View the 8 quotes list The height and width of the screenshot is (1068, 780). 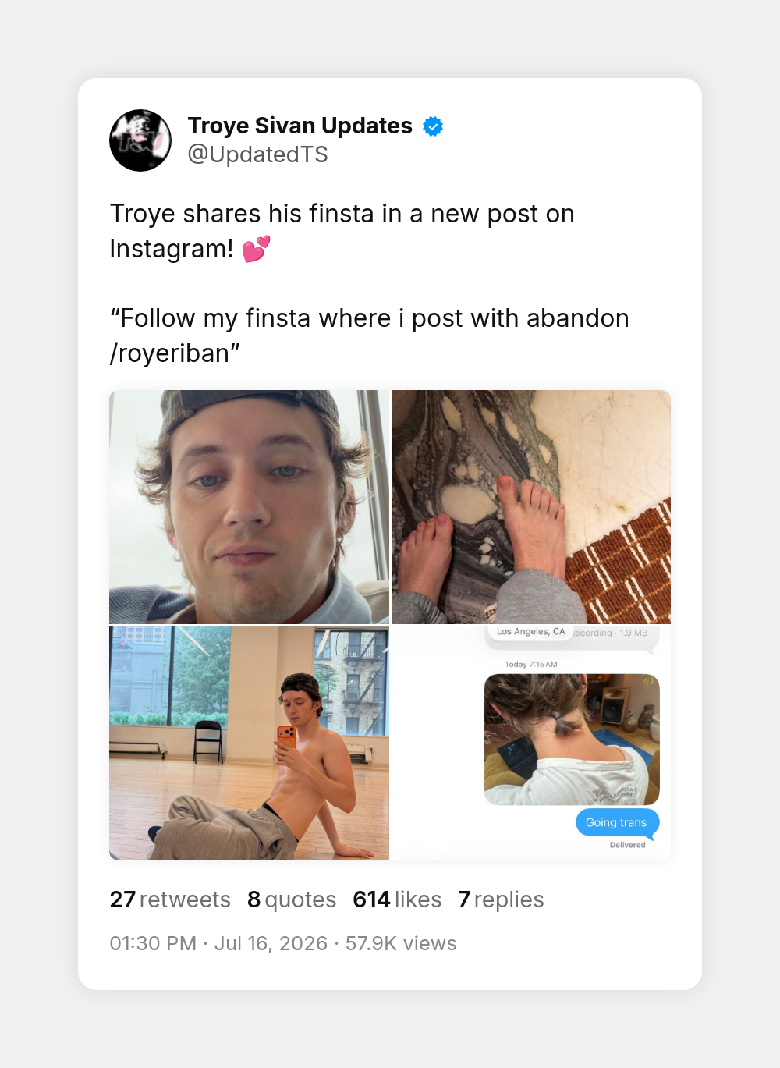point(292,899)
